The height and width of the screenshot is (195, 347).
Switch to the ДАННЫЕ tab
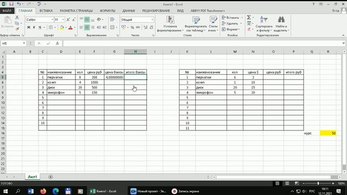[128, 11]
